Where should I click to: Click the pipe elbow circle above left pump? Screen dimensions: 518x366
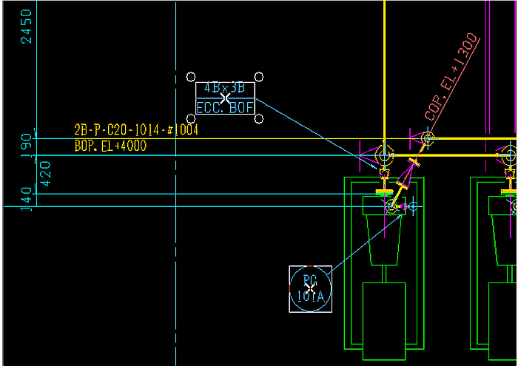[384, 155]
